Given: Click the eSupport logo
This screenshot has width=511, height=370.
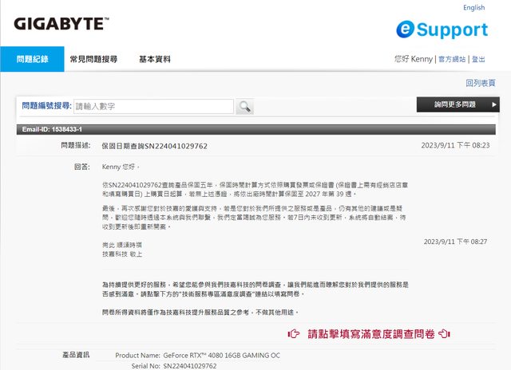Looking at the screenshot, I should point(442,30).
